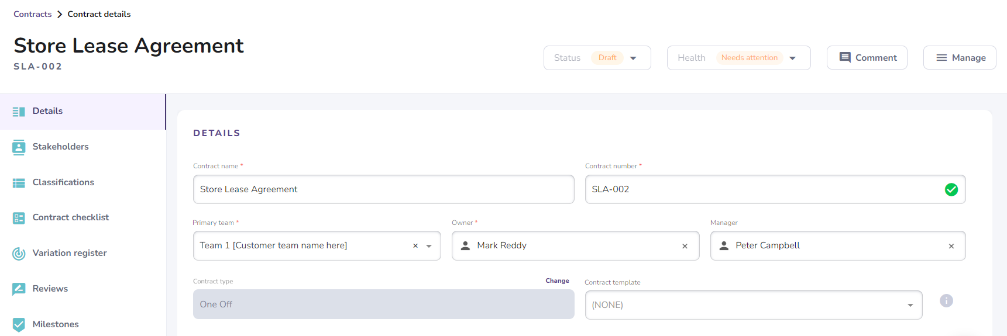The height and width of the screenshot is (336, 1007).
Task: Click the Contract name input field
Action: 383,189
